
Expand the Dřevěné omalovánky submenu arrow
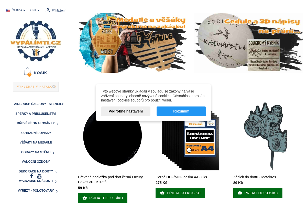[58, 124]
